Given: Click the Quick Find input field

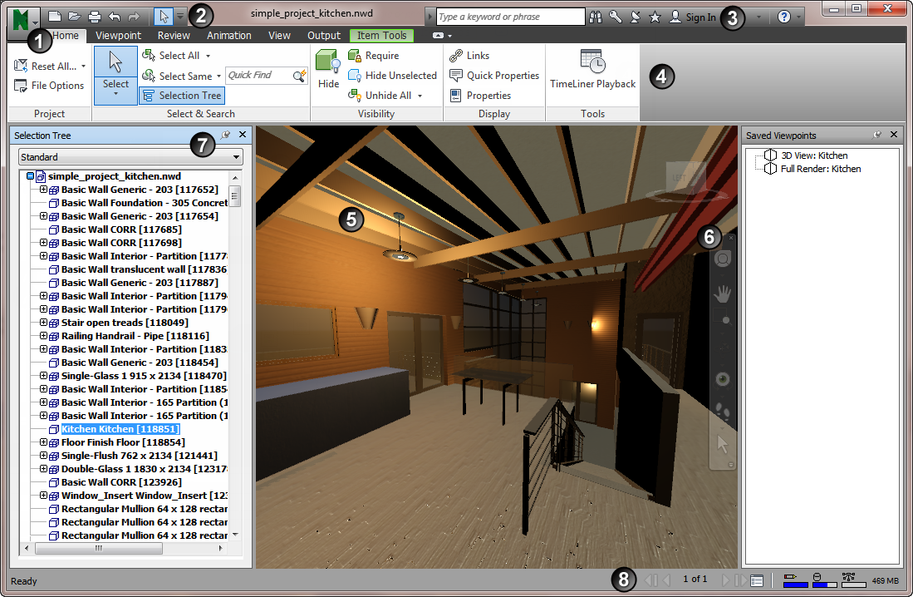Looking at the screenshot, I should (259, 76).
